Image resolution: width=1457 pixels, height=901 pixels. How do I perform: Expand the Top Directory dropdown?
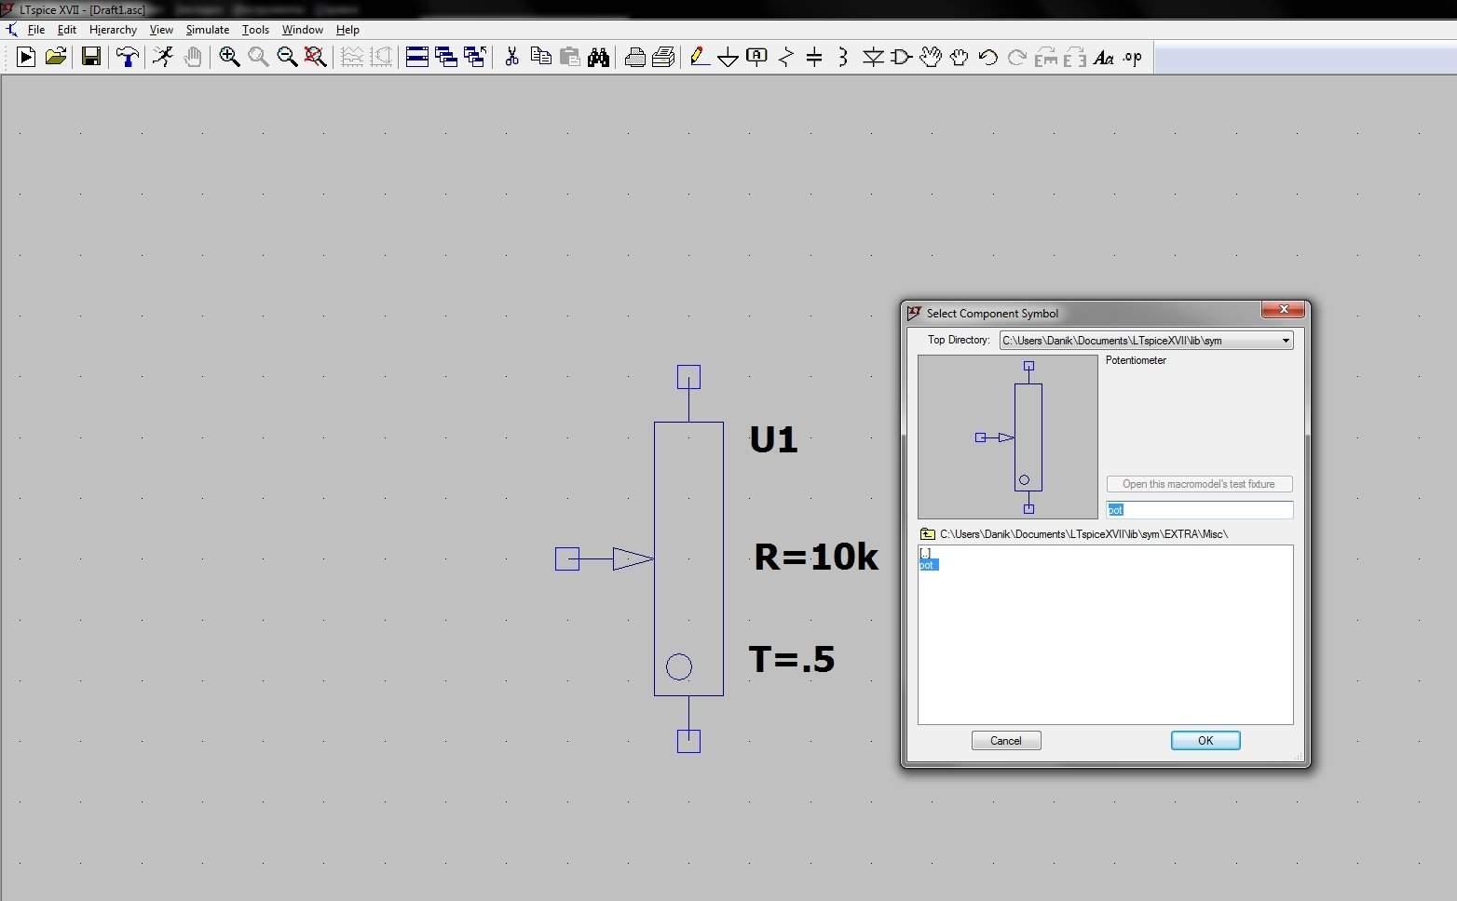coord(1286,341)
